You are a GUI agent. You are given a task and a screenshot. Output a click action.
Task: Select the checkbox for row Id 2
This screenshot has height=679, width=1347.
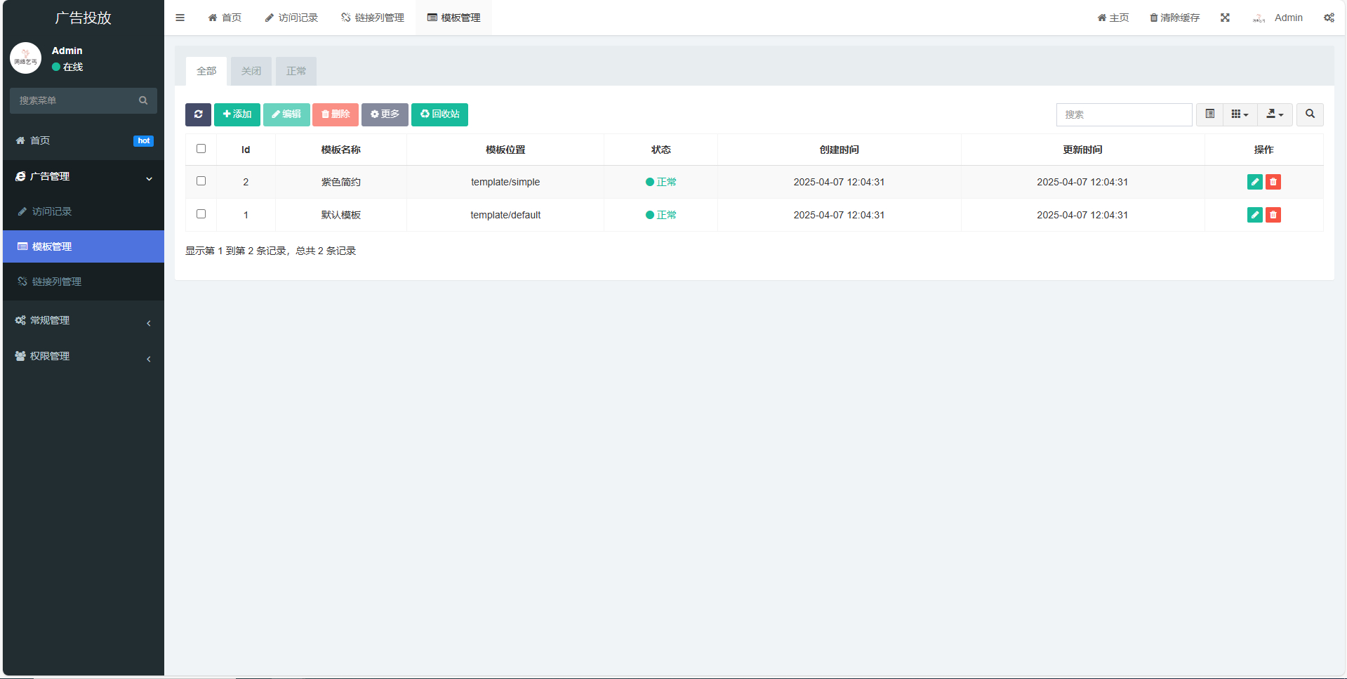coord(201,181)
